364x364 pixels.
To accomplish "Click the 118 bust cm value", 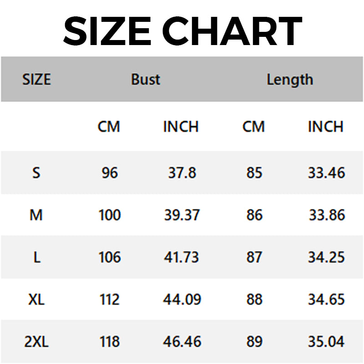I will coord(110,342).
